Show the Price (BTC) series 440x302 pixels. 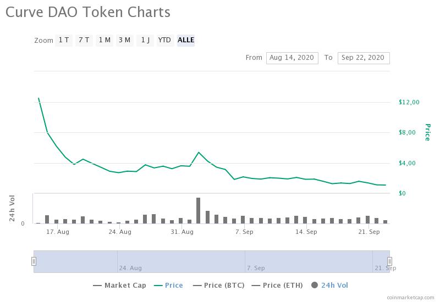(220, 286)
